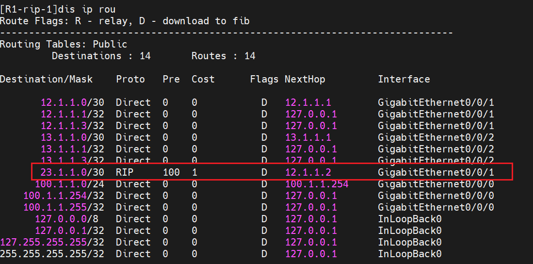Click the Destination/Mask column header

click(x=46, y=79)
